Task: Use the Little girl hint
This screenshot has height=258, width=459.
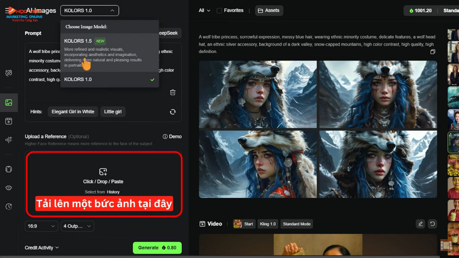Action: [x=113, y=112]
